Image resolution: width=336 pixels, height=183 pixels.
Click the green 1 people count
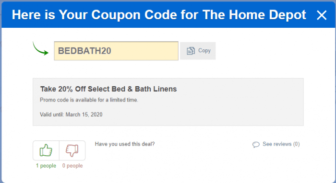46,166
